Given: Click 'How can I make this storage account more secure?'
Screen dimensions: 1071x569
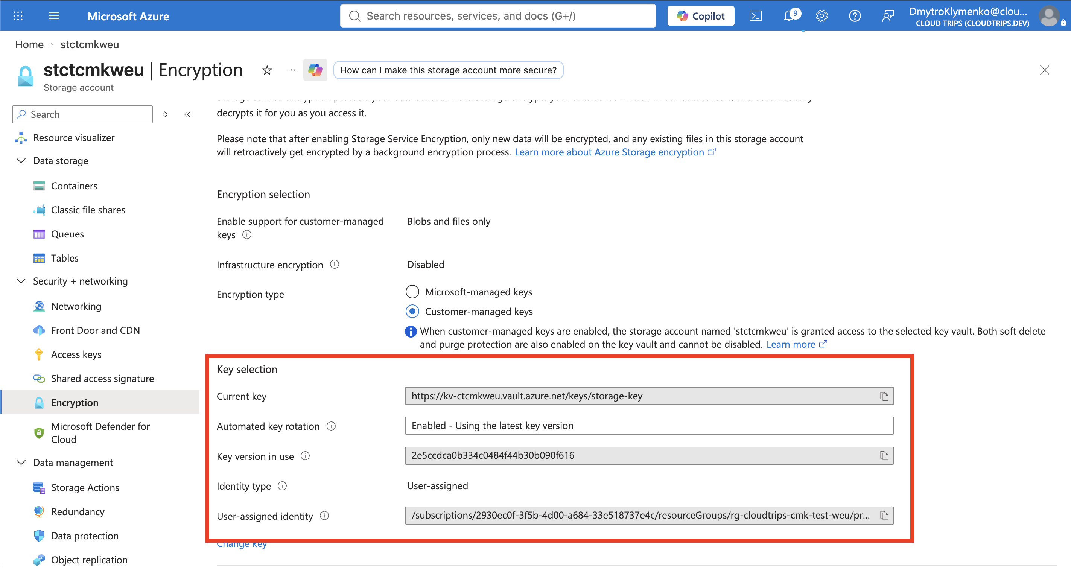Looking at the screenshot, I should click(448, 70).
